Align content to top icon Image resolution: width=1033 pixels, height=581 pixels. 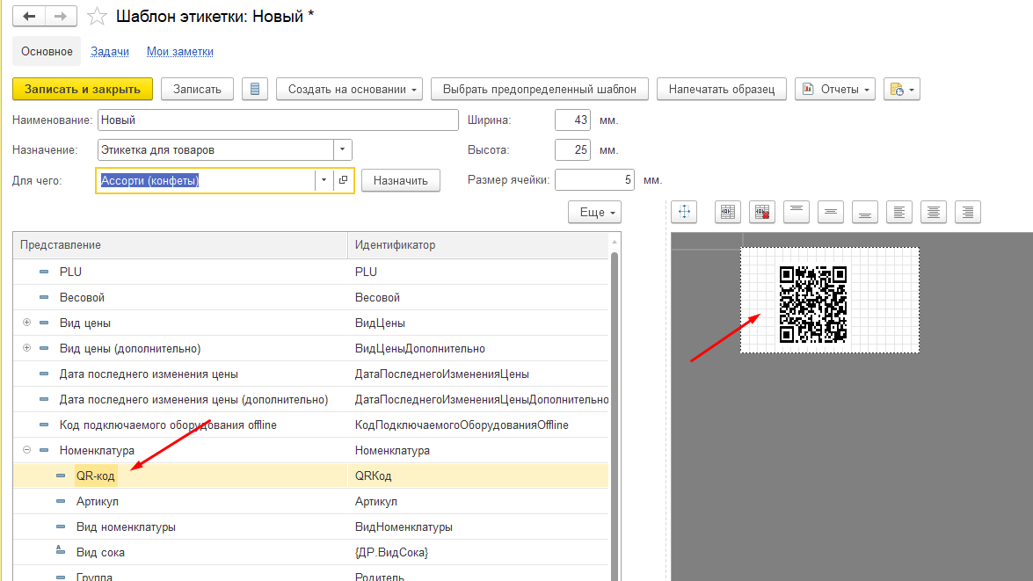click(x=796, y=212)
